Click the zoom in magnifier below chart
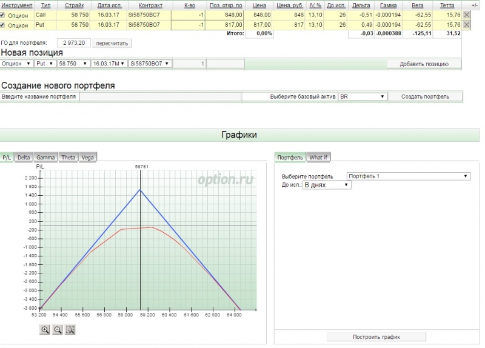 point(45,329)
